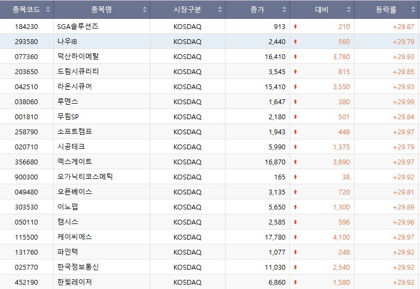This screenshot has height=289, width=420.
Task: Click the red up arrow in 파인텍 row
Action: click(x=295, y=252)
